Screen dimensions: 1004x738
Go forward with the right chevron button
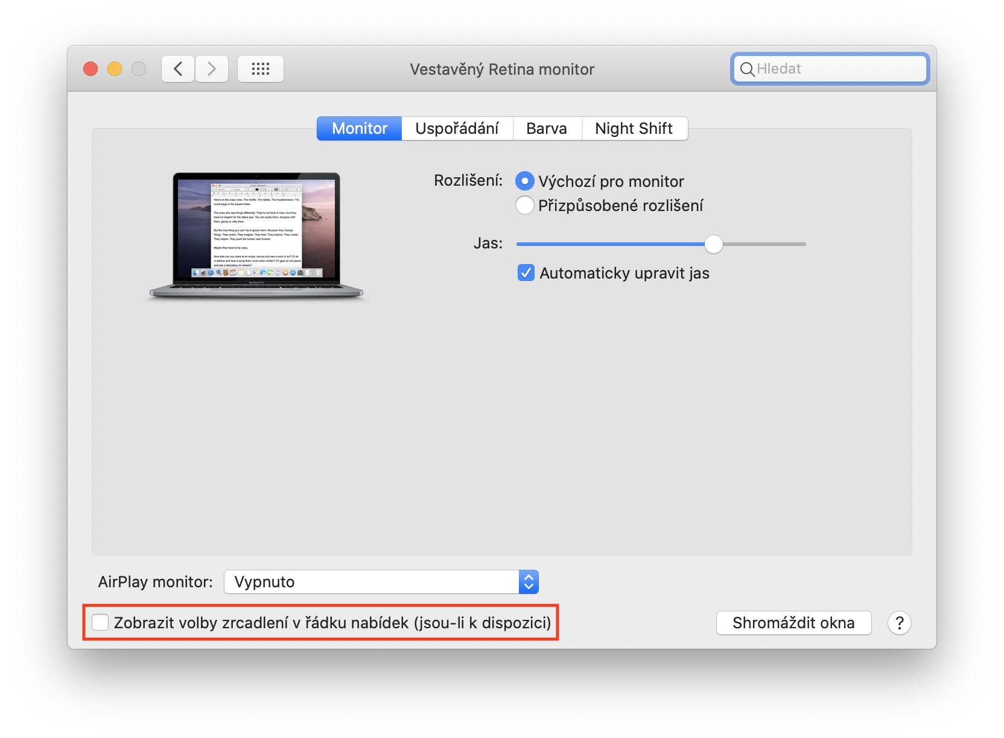coord(212,69)
